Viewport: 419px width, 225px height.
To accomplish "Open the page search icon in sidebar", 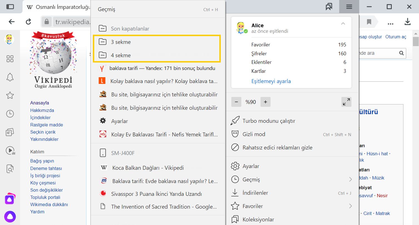I will [x=10, y=168].
